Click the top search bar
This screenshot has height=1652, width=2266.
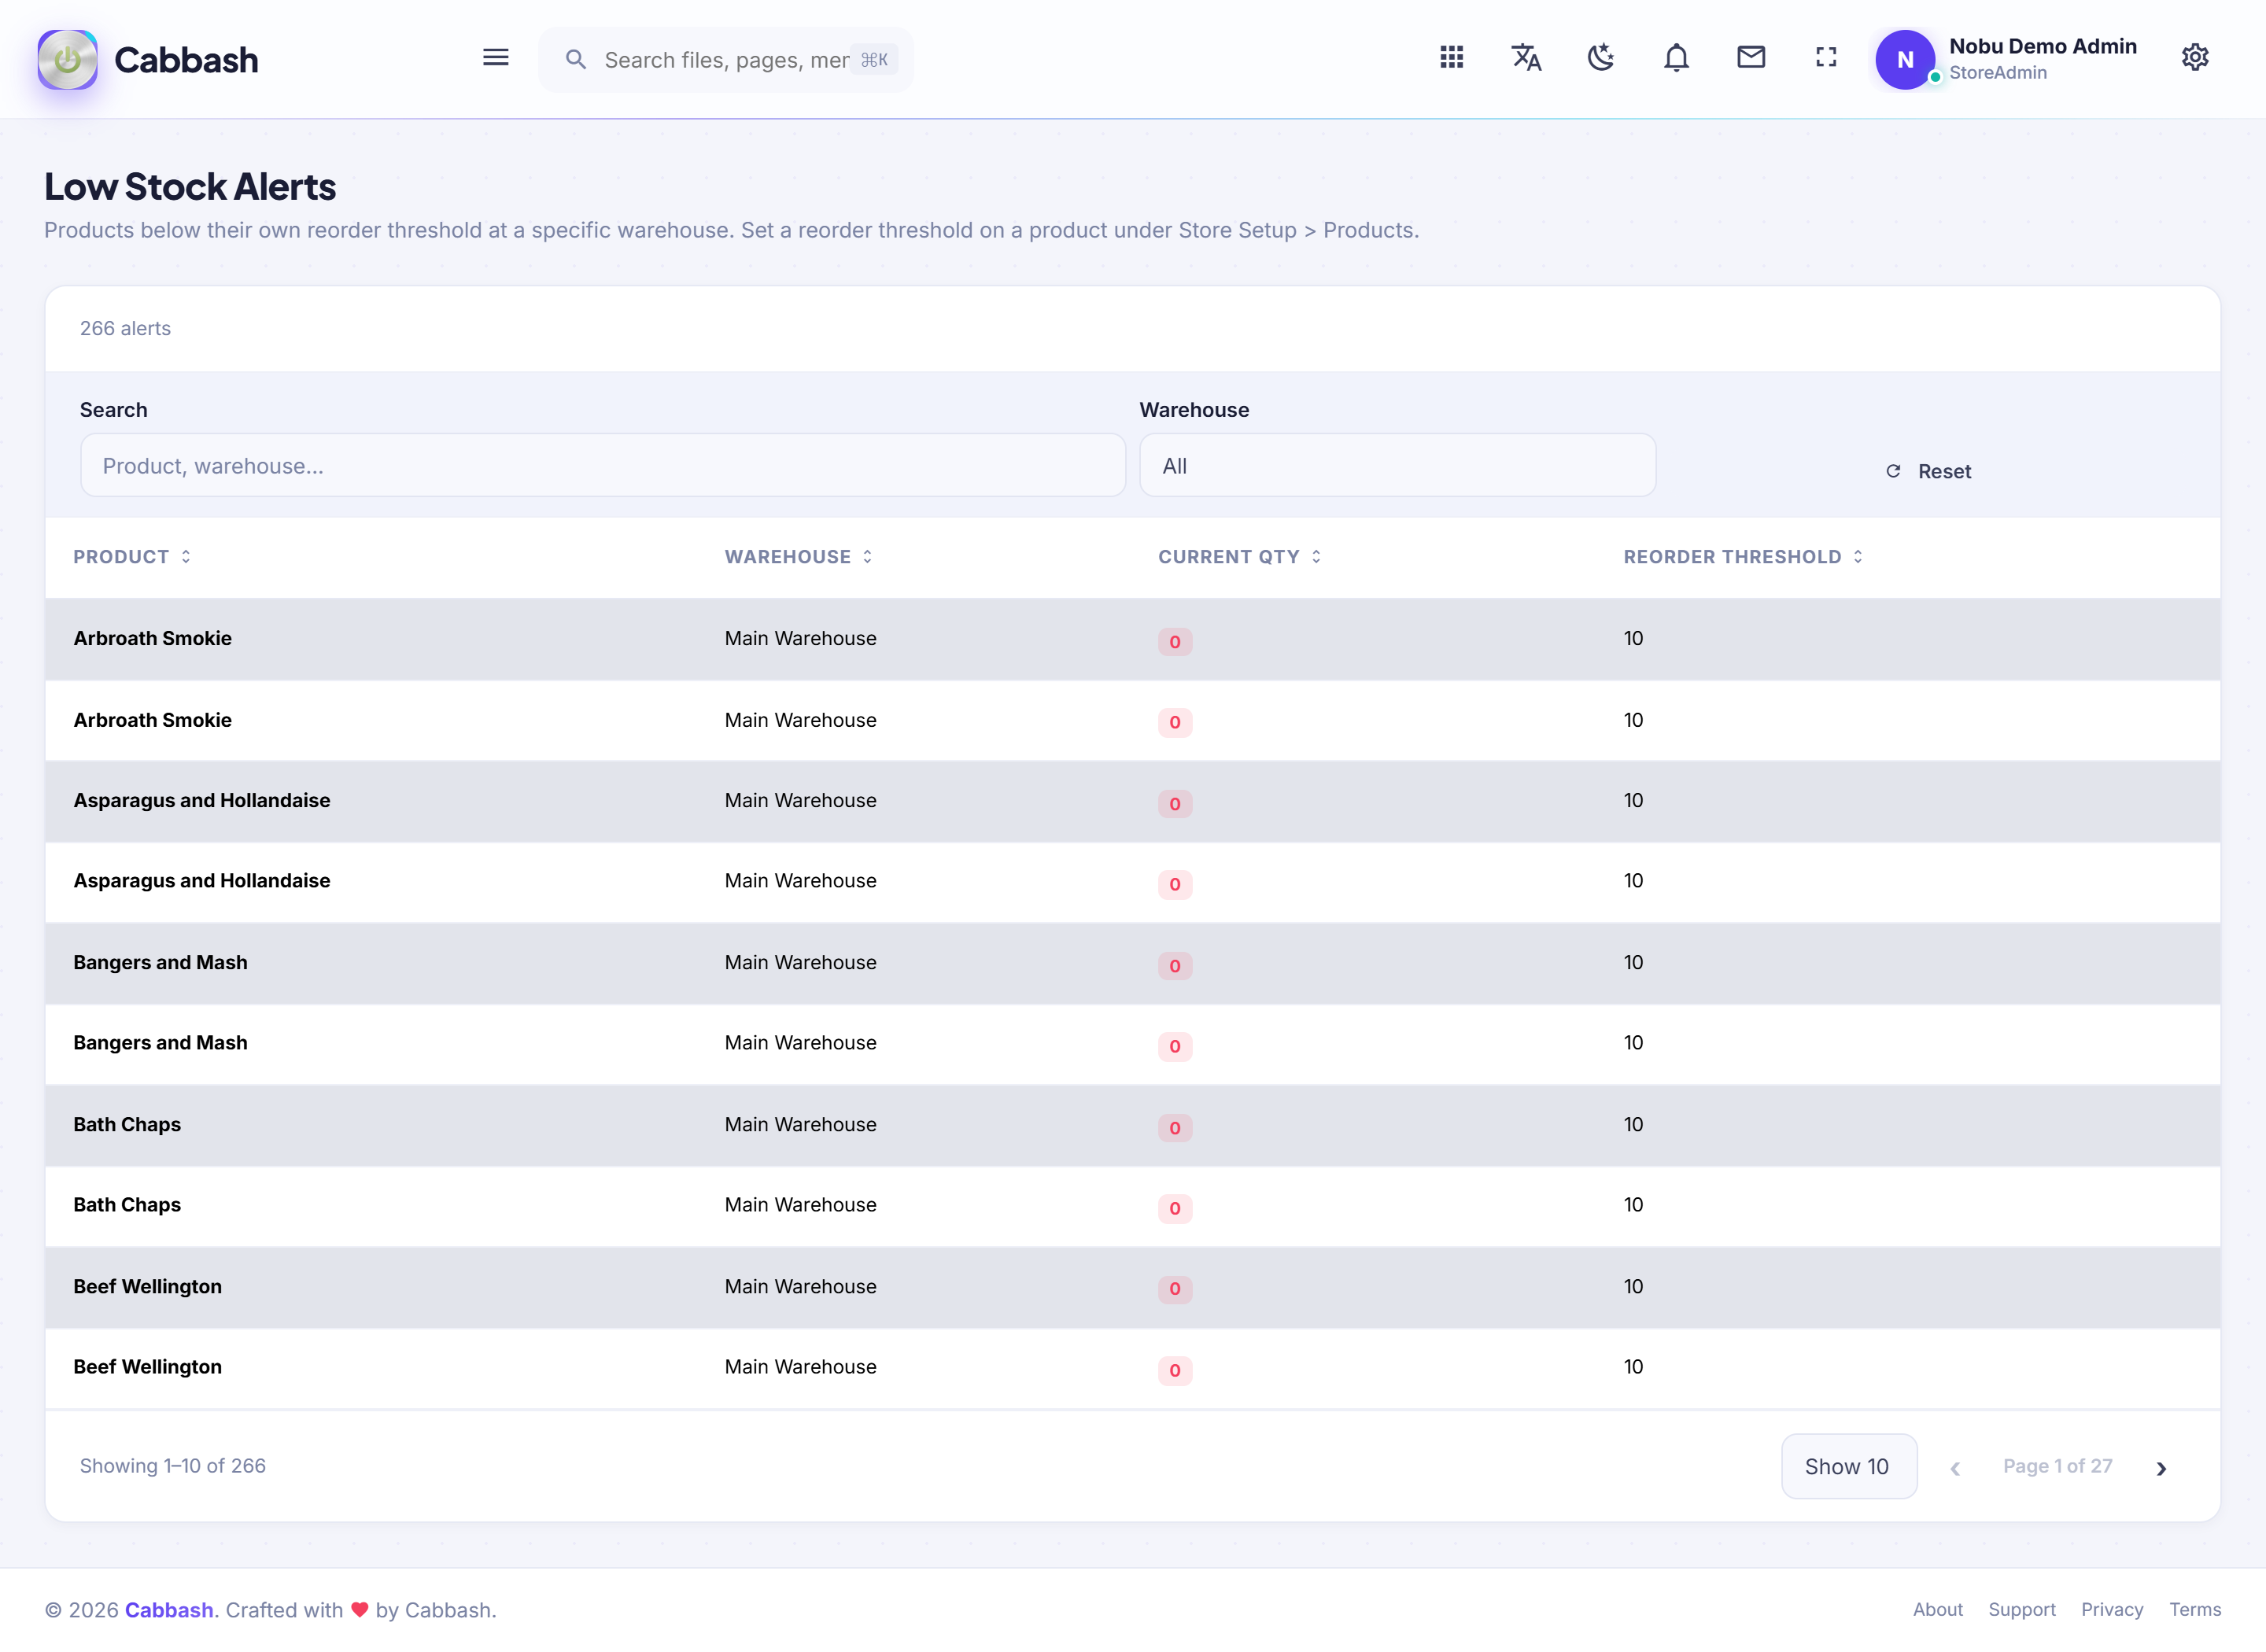coord(726,60)
